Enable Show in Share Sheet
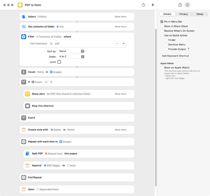 pyautogui.click(x=162, y=26)
